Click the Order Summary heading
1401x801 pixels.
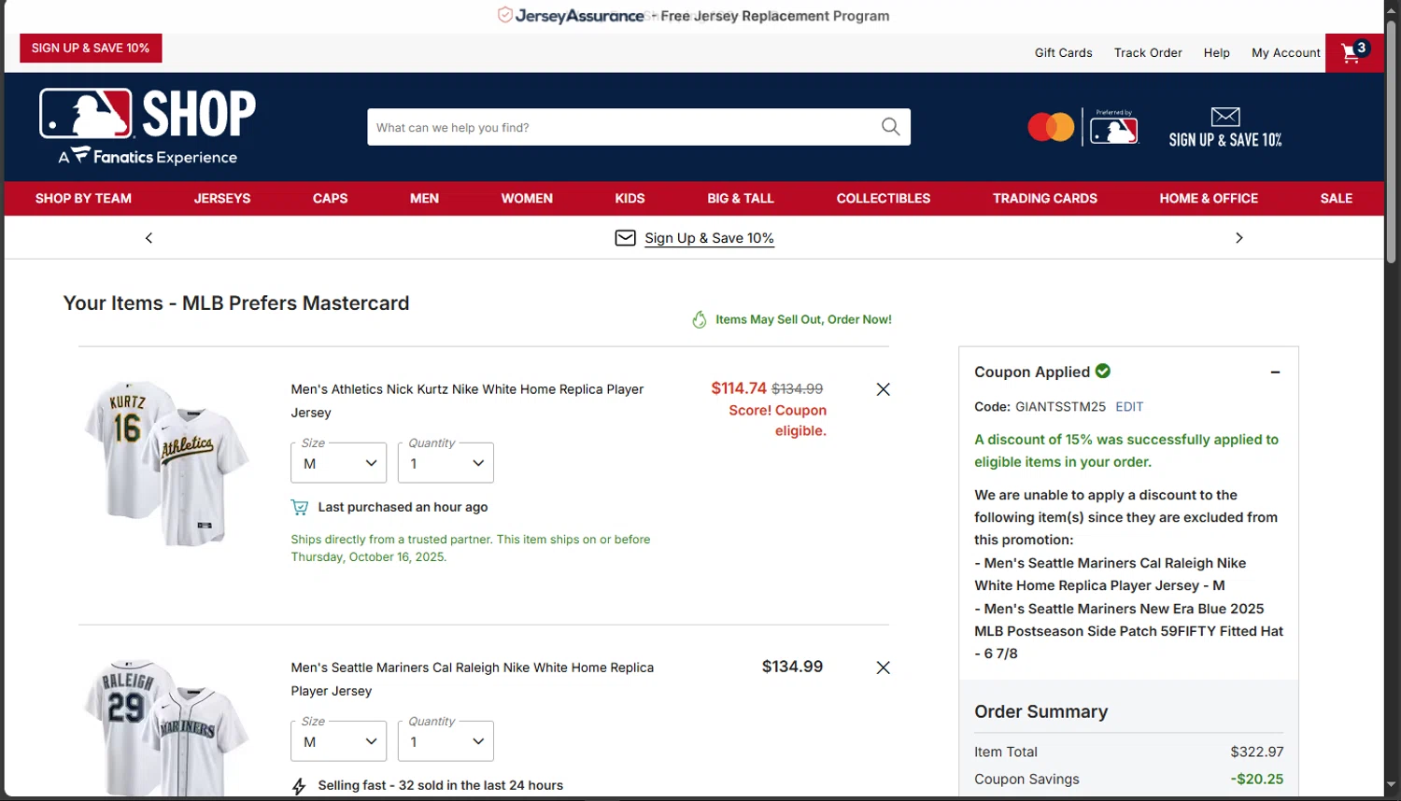(1040, 711)
